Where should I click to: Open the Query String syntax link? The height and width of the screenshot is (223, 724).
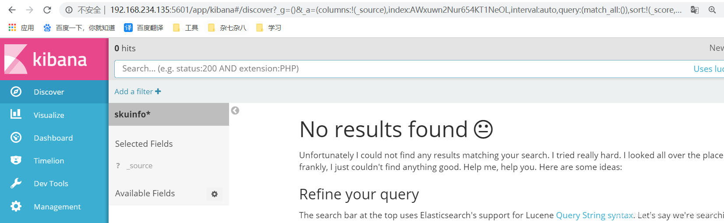click(594, 215)
